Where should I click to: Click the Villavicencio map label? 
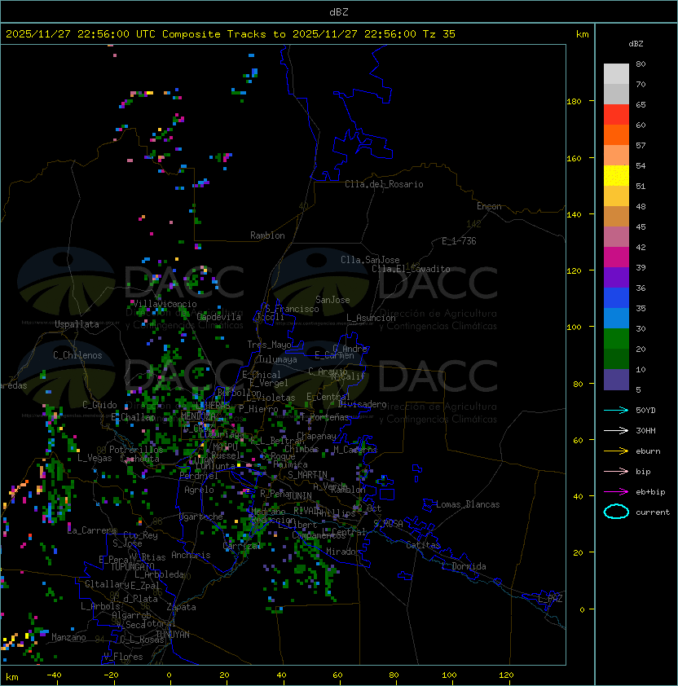pos(165,304)
